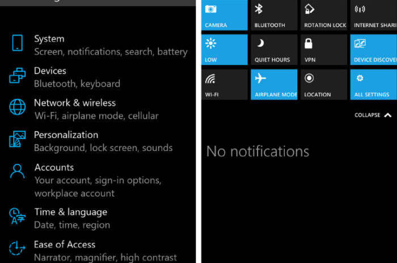Click the Personalization picture icon

(17, 139)
